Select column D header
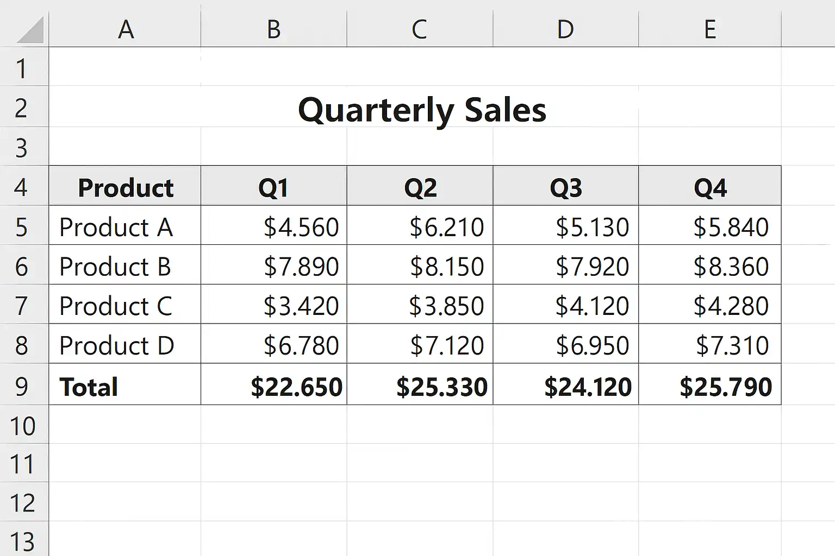 (x=565, y=29)
